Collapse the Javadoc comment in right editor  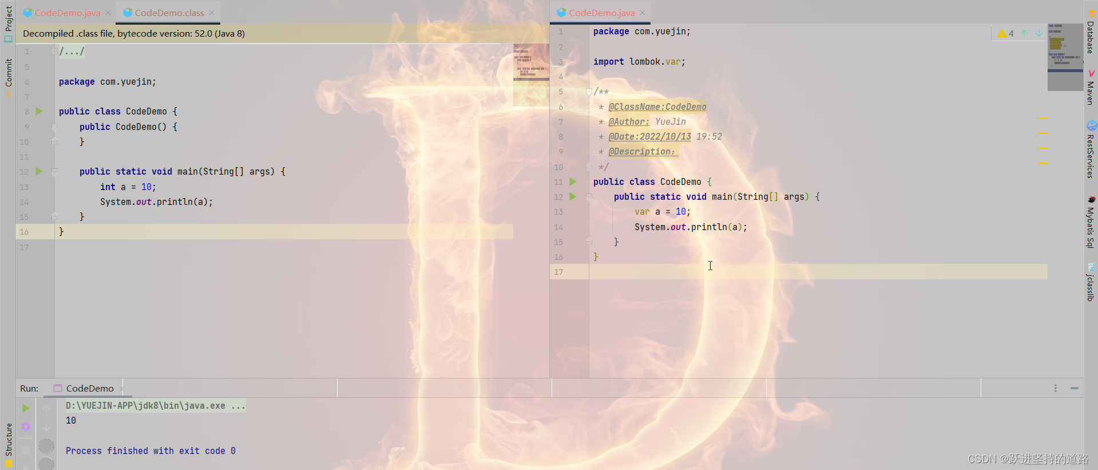coord(589,92)
